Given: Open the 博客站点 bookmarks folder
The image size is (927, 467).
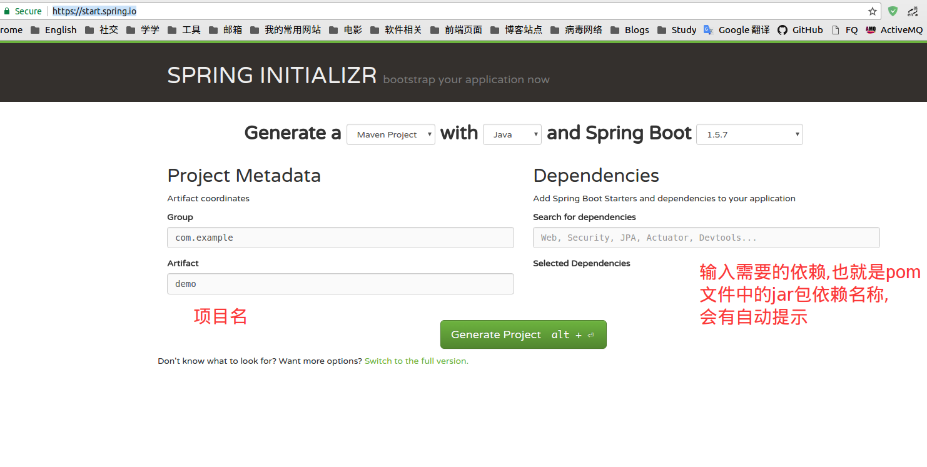Looking at the screenshot, I should 516,30.
